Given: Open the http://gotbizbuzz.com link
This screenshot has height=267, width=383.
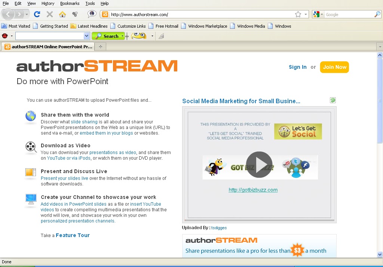Looking at the screenshot, I should pos(253,190).
